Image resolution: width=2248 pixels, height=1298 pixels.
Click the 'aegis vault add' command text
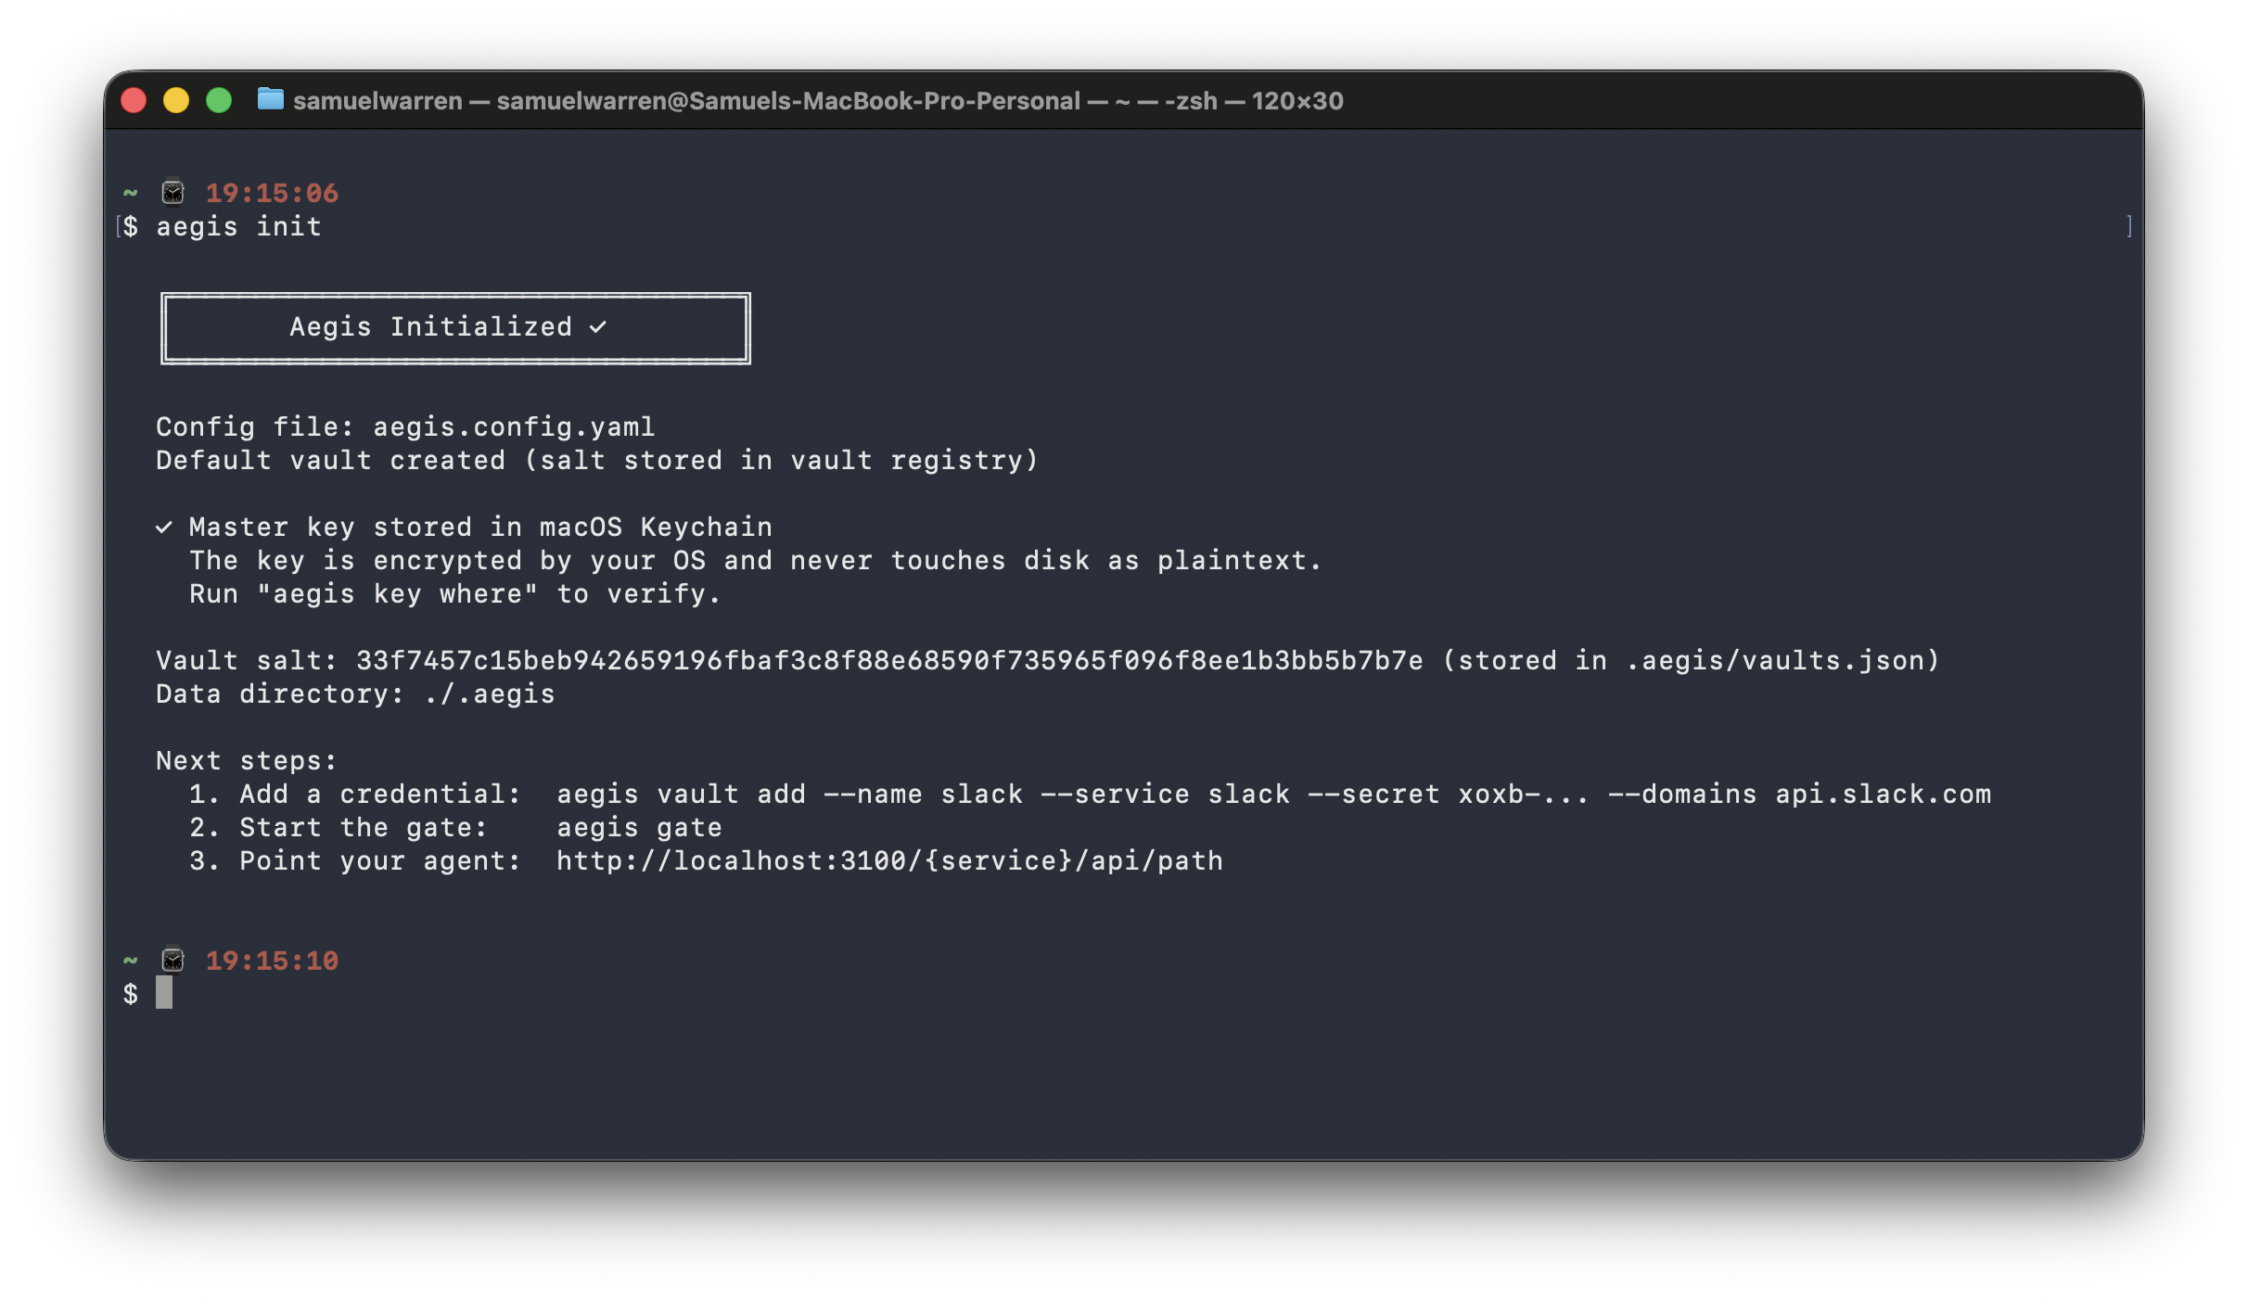[681, 794]
